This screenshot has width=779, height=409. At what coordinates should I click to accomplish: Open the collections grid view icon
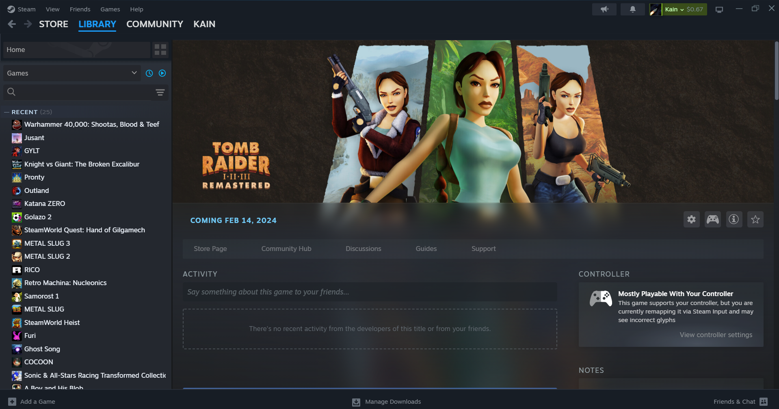click(160, 50)
